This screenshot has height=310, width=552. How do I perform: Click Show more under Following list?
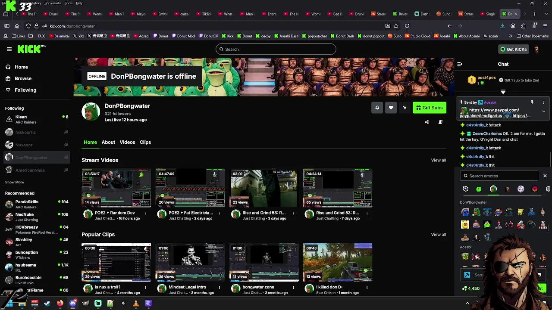(15, 182)
